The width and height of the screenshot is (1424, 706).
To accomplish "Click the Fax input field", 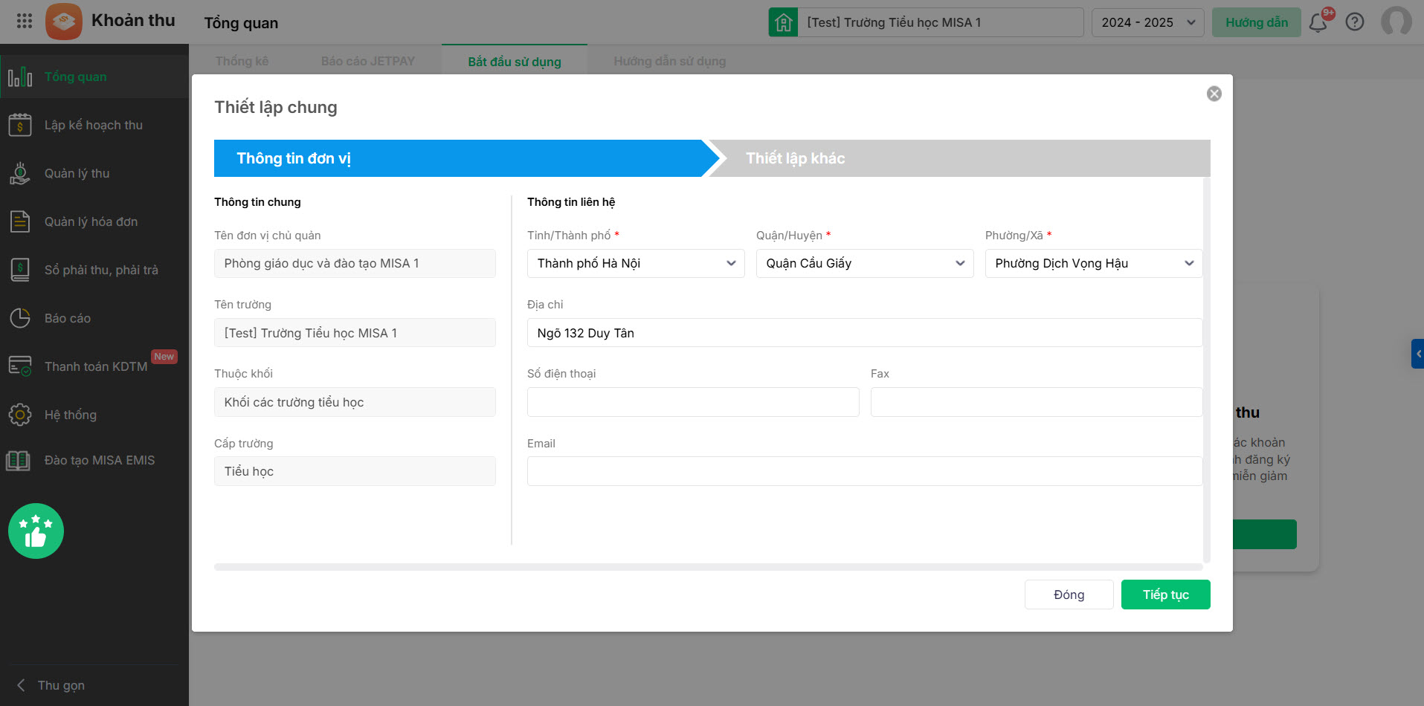I will (x=1037, y=402).
